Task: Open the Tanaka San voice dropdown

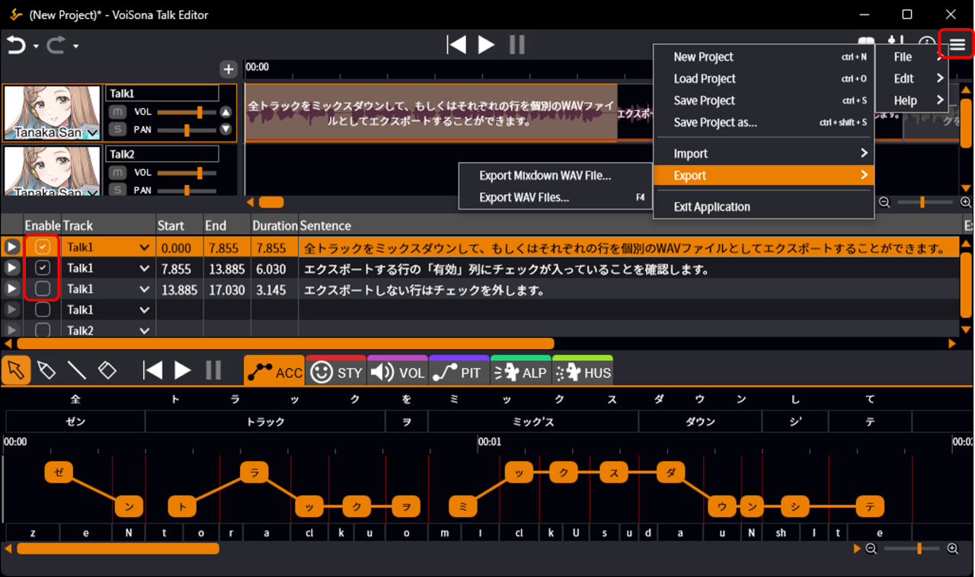Action: click(93, 134)
